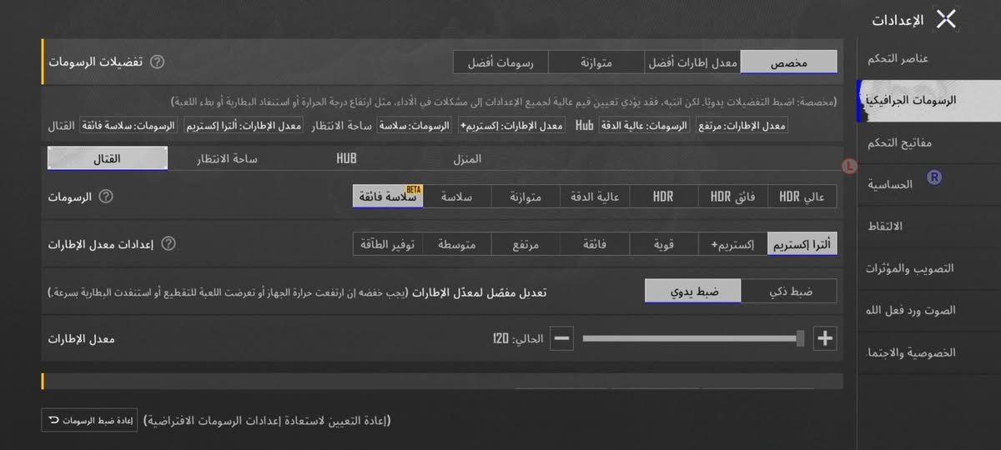
Task: Open مفاتيح التحكم in sidebar
Action: pyautogui.click(x=928, y=142)
